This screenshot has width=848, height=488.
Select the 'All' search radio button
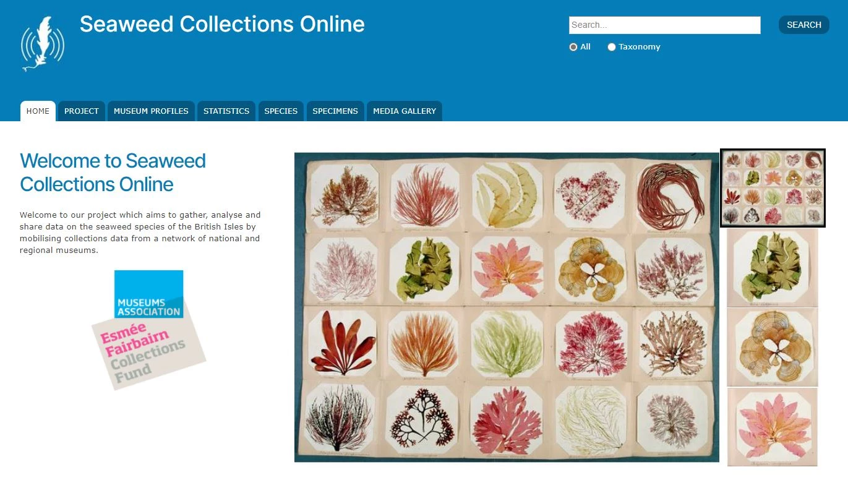[x=573, y=47]
